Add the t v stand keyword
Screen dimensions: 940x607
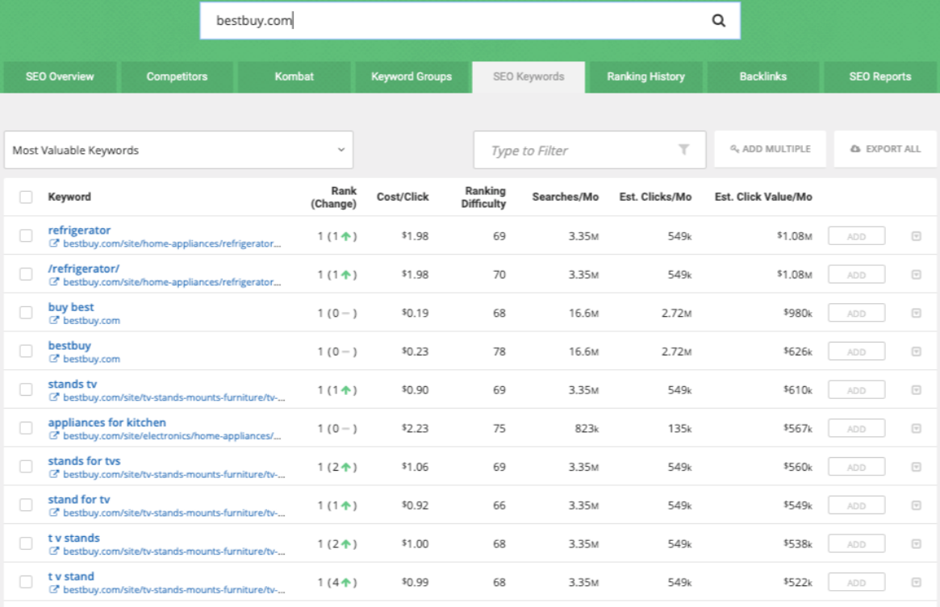pyautogui.click(x=856, y=582)
